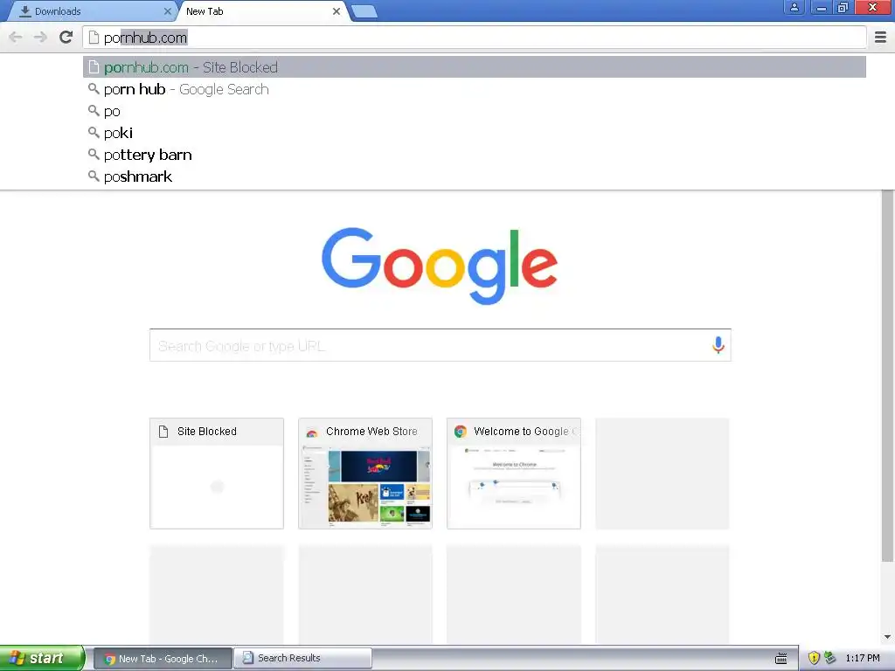The image size is (895, 671).
Task: Go forward with the forward arrow
Action: point(40,37)
